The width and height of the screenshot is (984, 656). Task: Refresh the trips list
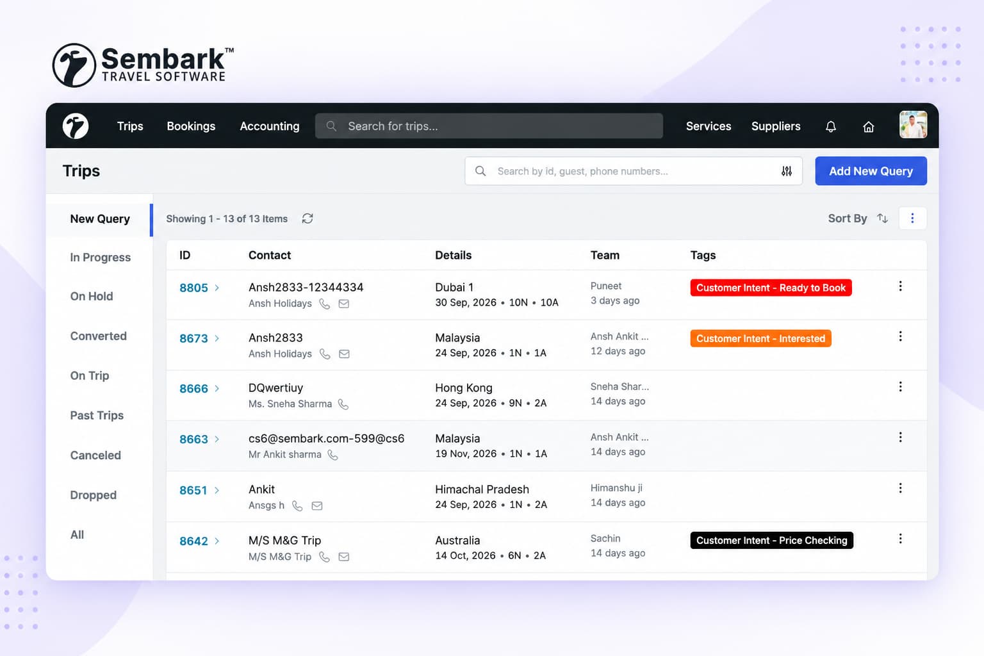tap(307, 218)
